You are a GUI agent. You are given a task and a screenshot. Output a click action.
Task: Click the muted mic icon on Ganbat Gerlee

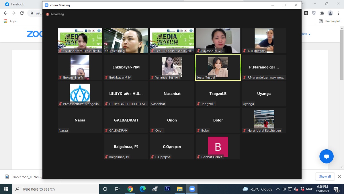(x=198, y=157)
